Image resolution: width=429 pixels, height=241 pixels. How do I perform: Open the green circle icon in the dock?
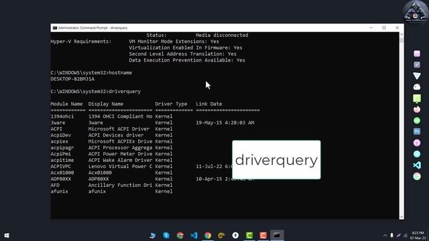[417, 120]
